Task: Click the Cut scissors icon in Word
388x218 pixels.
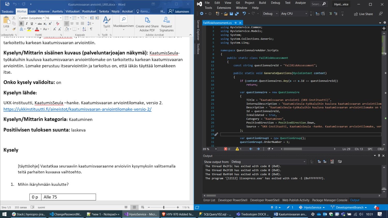Action: pos(14,18)
